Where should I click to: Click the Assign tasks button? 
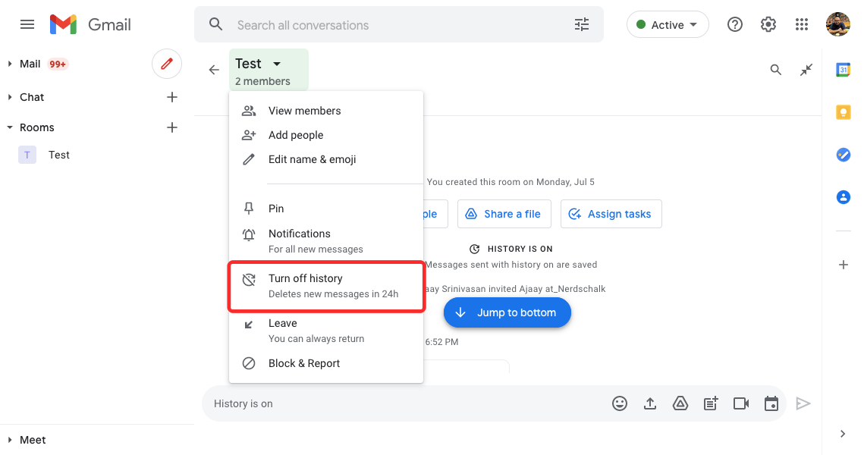pyautogui.click(x=611, y=214)
